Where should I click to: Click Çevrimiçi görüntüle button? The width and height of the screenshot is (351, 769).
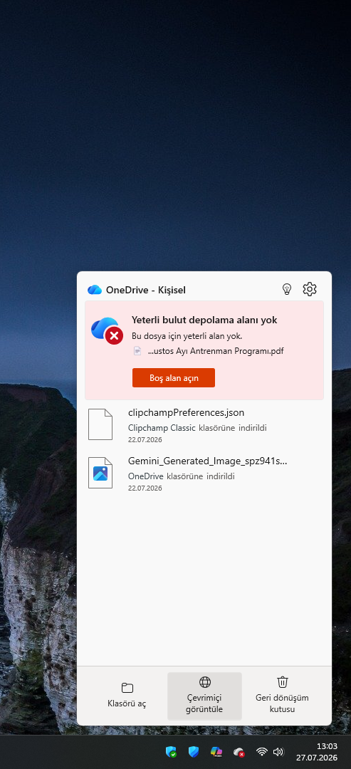[204, 696]
